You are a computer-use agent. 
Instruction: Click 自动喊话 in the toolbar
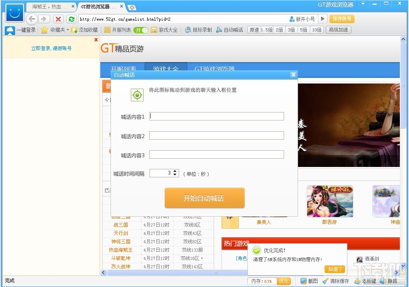(230, 30)
